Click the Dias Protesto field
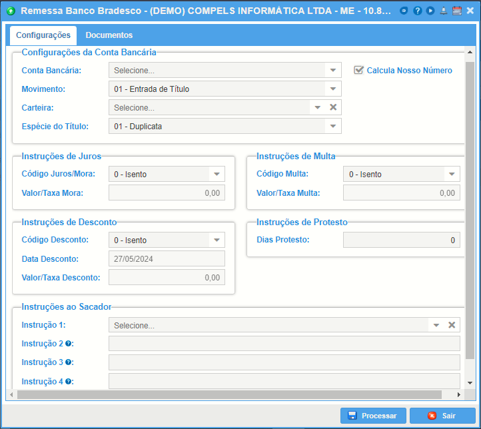This screenshot has width=481, height=429. point(402,240)
